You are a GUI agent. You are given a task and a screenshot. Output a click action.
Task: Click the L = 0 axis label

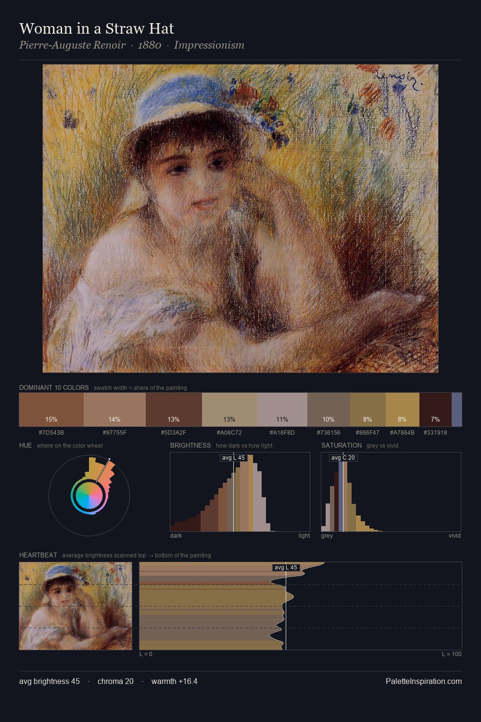coord(146,654)
